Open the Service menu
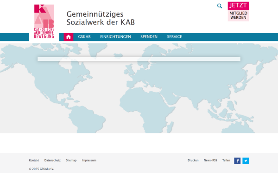 [175, 37]
